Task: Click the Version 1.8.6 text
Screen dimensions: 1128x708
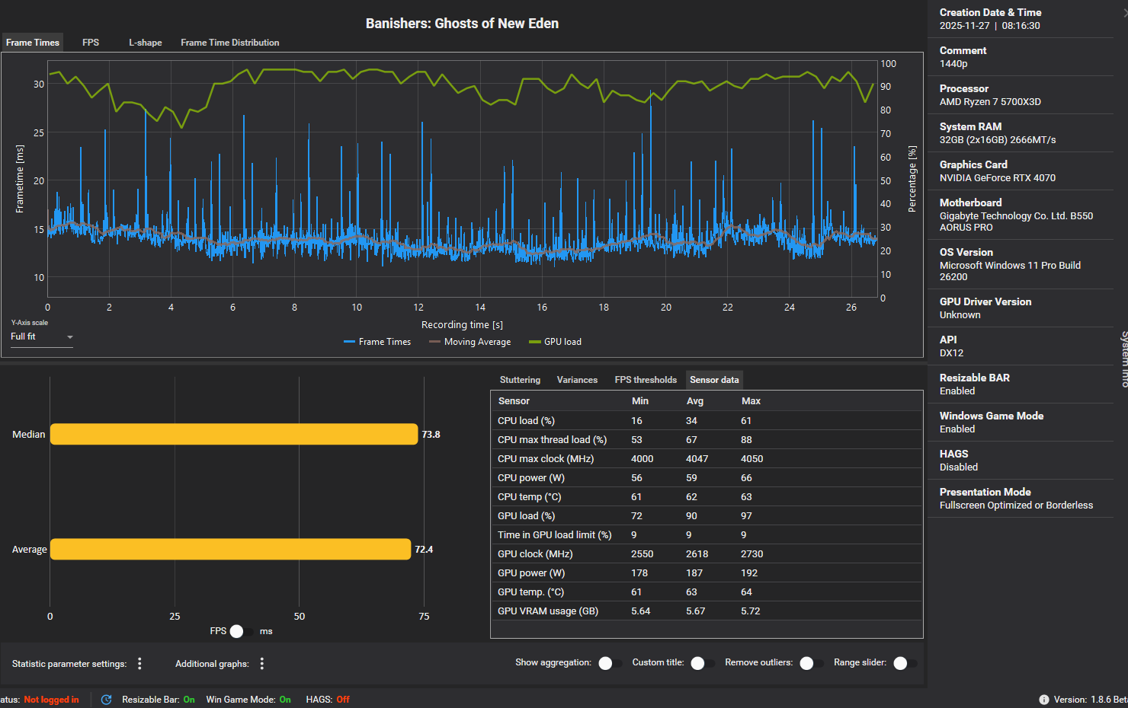Action: coord(1091,700)
